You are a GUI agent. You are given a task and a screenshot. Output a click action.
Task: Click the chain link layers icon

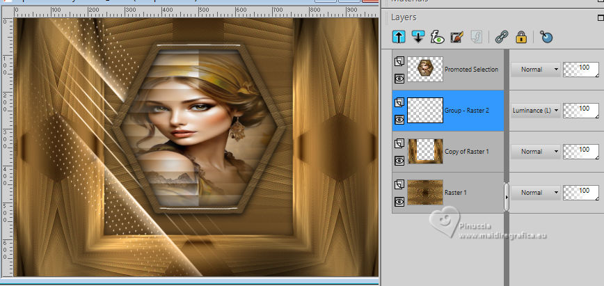[x=502, y=37]
